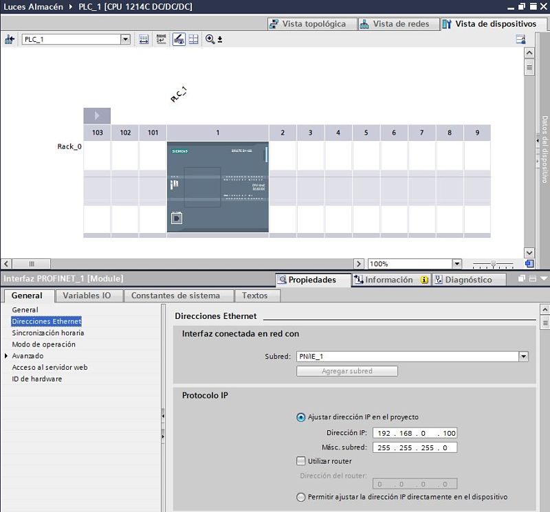Toggle the show module labels pen icon

pos(179,39)
